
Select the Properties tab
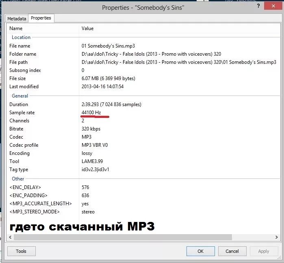pos(41,18)
